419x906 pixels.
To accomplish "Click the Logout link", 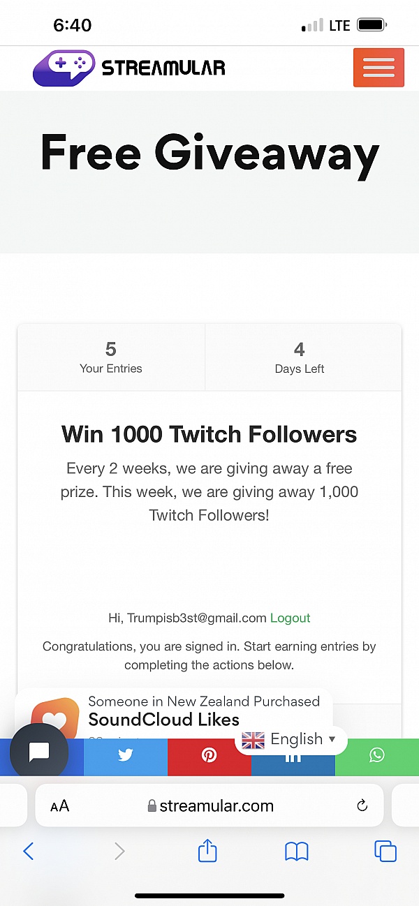I will pyautogui.click(x=290, y=618).
